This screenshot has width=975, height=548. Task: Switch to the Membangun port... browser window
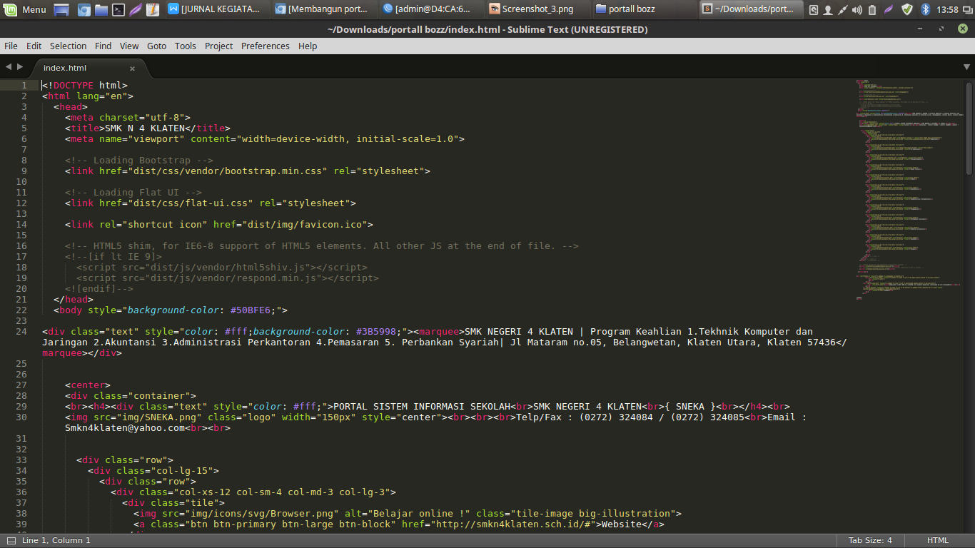click(x=325, y=9)
